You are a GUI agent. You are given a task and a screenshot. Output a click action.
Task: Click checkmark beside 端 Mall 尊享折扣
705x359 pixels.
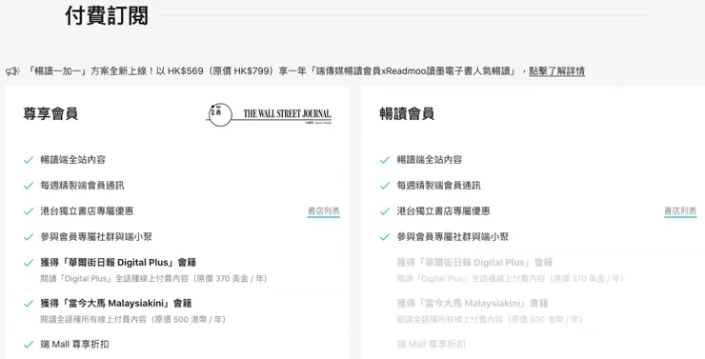click(x=29, y=345)
